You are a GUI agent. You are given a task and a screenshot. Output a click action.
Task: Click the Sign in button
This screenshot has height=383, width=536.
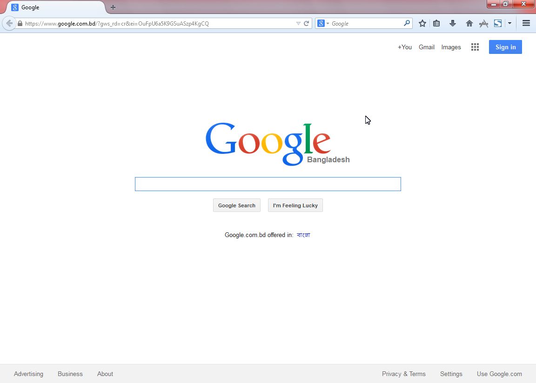[505, 47]
